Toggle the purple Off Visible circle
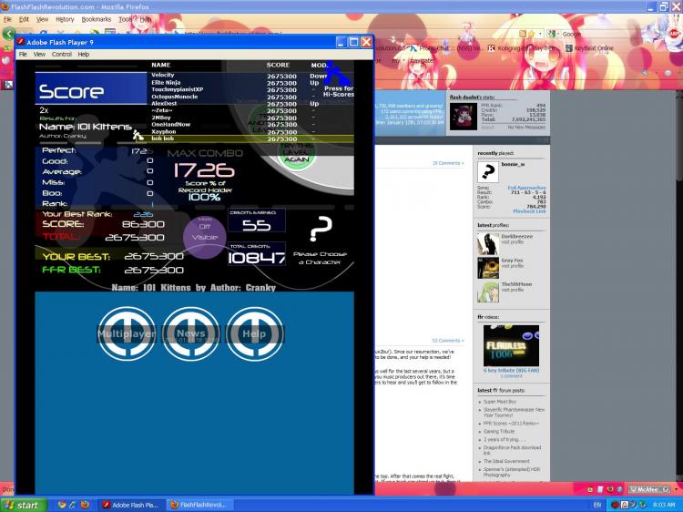683x512 pixels. click(x=205, y=237)
